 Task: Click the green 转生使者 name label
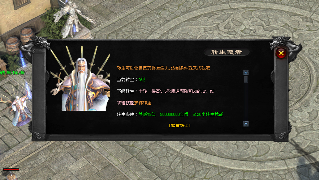click(x=12, y=72)
